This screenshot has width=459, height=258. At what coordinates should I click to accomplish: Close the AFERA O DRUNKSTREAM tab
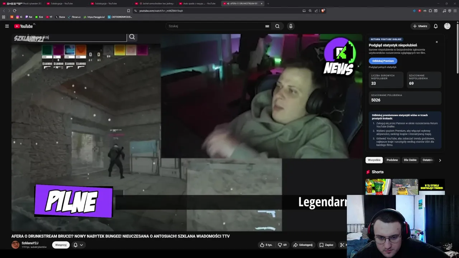pos(261,4)
